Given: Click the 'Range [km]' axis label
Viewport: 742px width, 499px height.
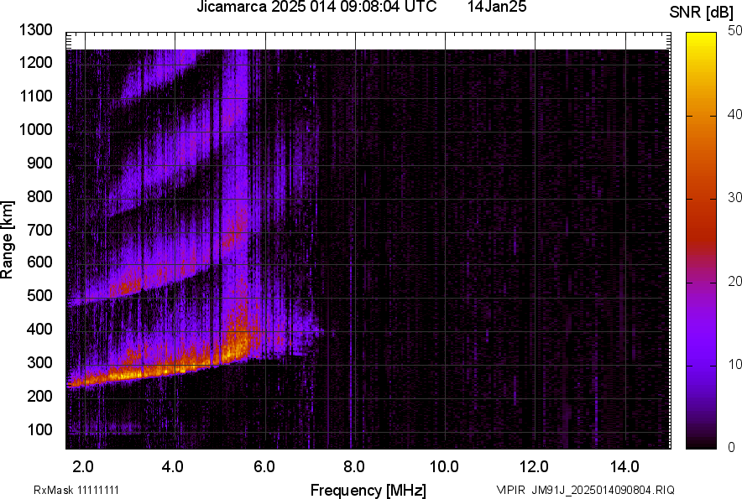Looking at the screenshot, I should [7, 240].
